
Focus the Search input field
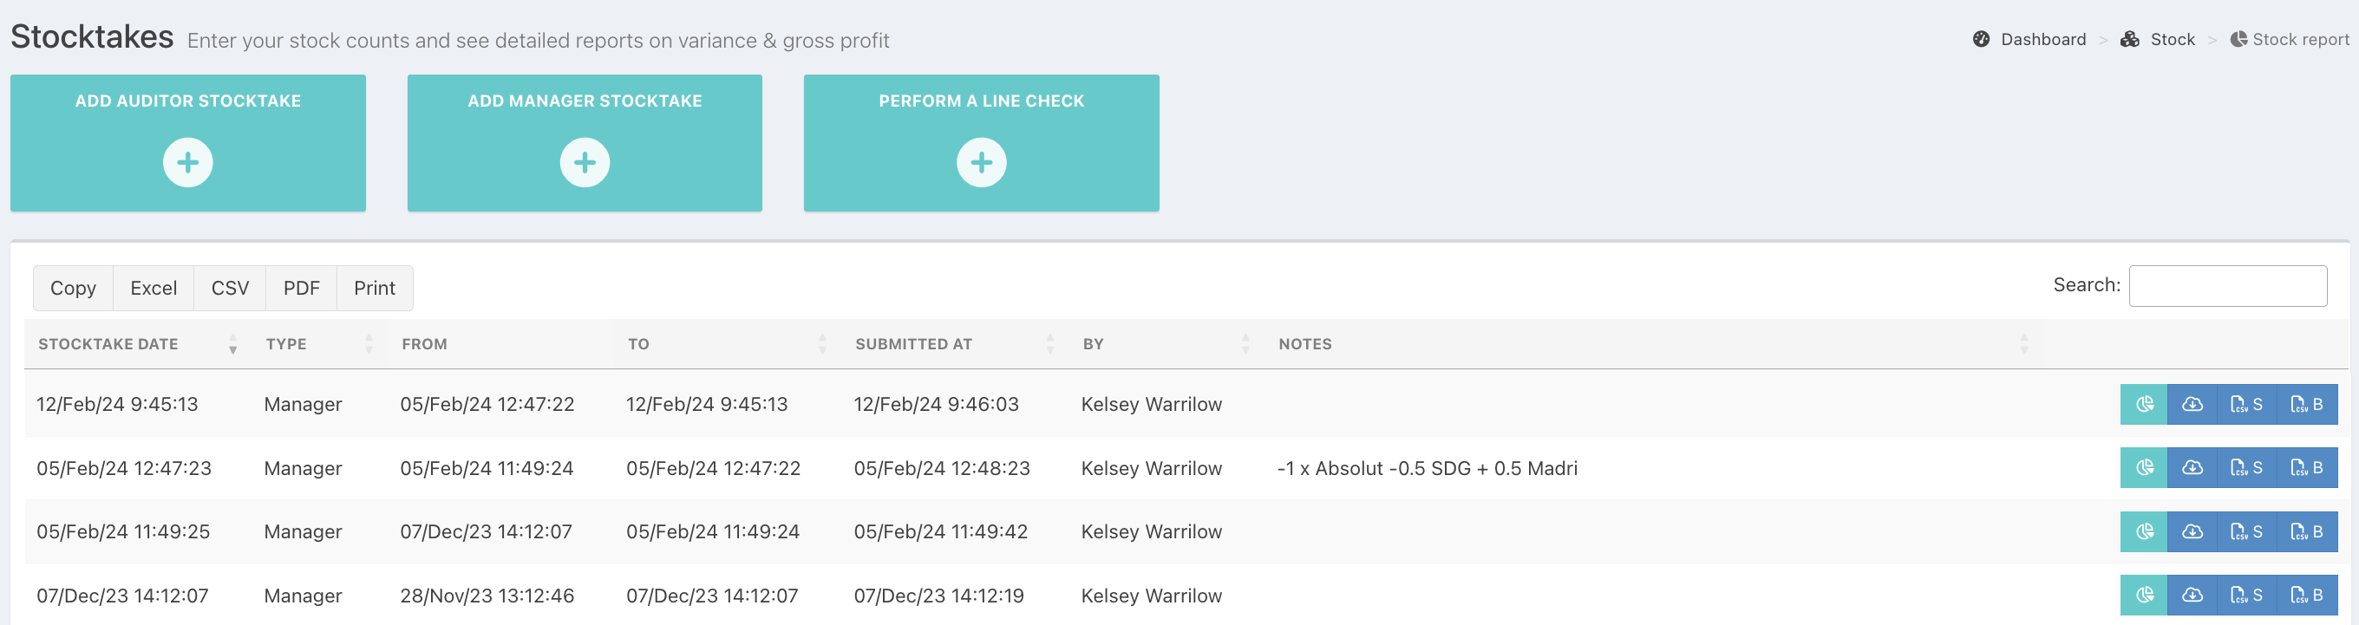[x=2227, y=286]
